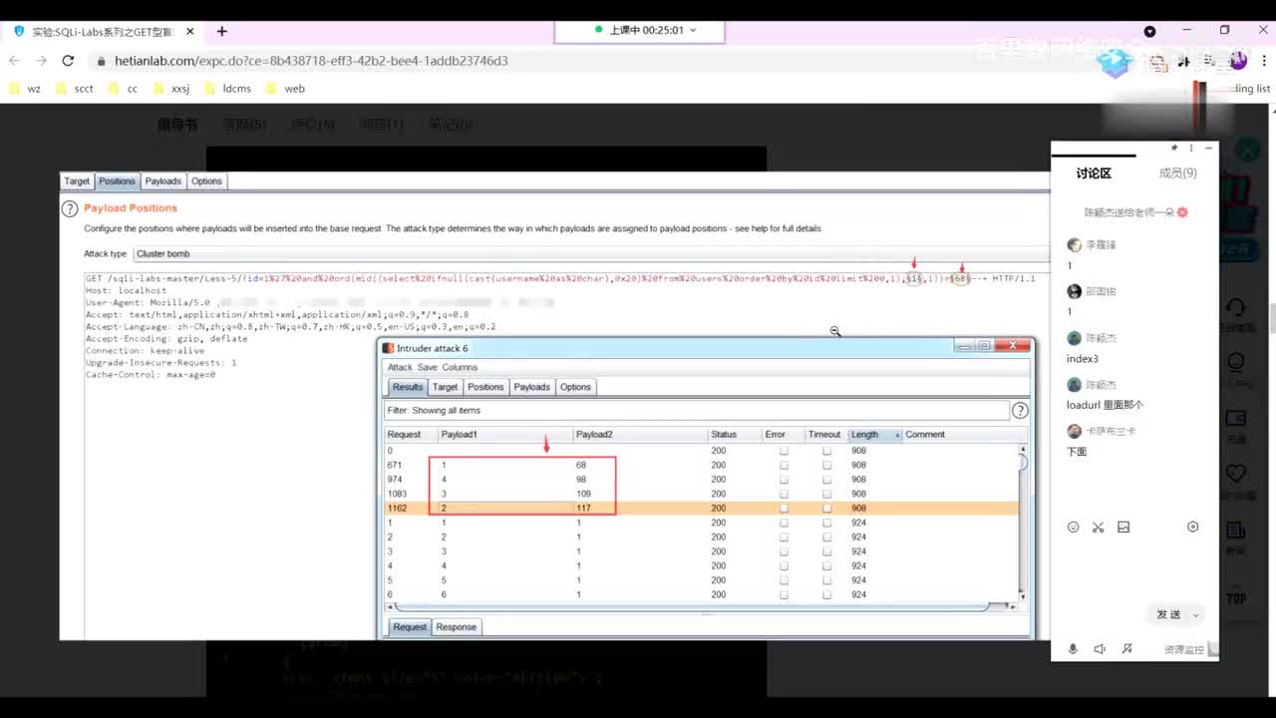The height and width of the screenshot is (718, 1276).
Task: Go back in browser history
Action: 14,61
